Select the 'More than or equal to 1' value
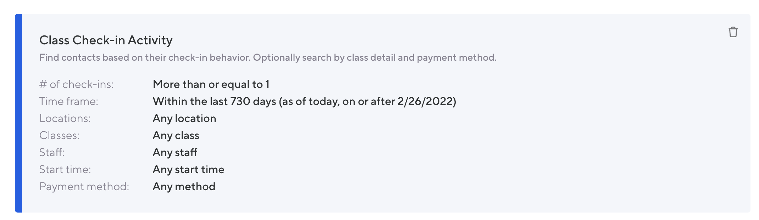The height and width of the screenshot is (220, 759). [211, 84]
